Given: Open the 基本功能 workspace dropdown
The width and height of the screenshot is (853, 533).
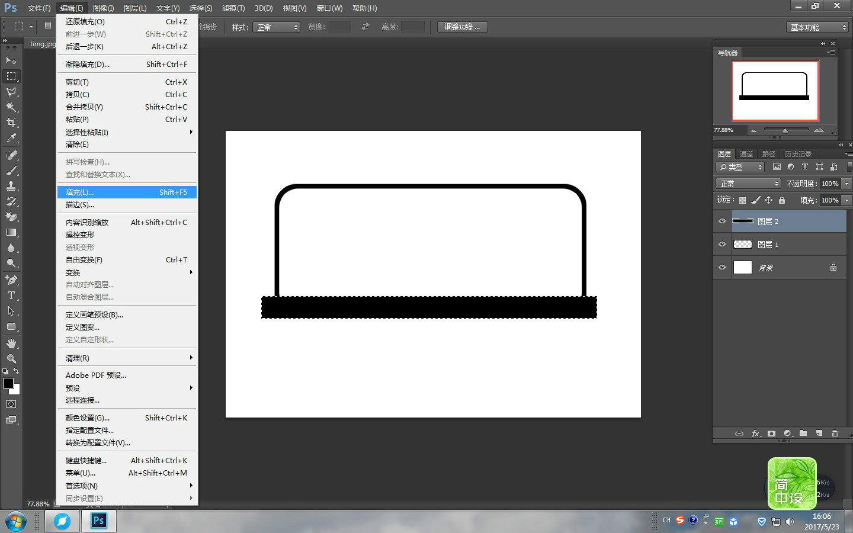Looking at the screenshot, I should tap(818, 27).
